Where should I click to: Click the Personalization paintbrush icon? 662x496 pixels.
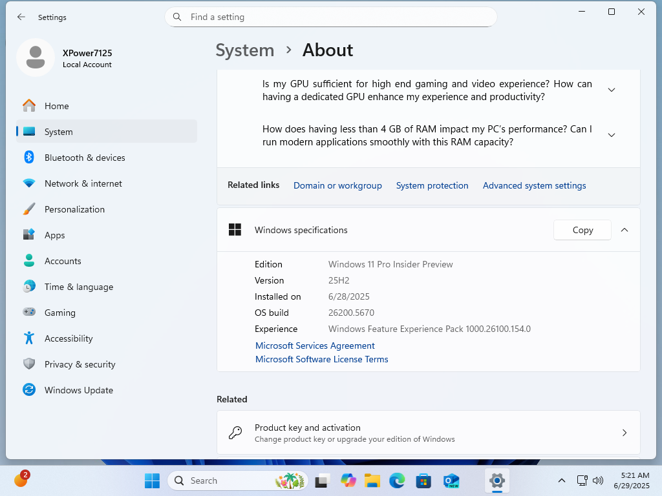[29, 209]
